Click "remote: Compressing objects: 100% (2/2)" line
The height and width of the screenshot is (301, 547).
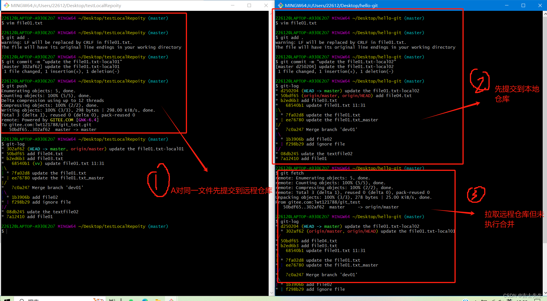coord(334,188)
